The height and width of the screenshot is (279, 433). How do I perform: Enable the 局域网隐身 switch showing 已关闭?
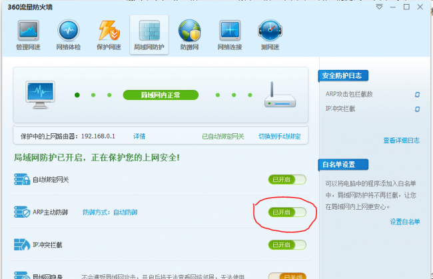[287, 276]
